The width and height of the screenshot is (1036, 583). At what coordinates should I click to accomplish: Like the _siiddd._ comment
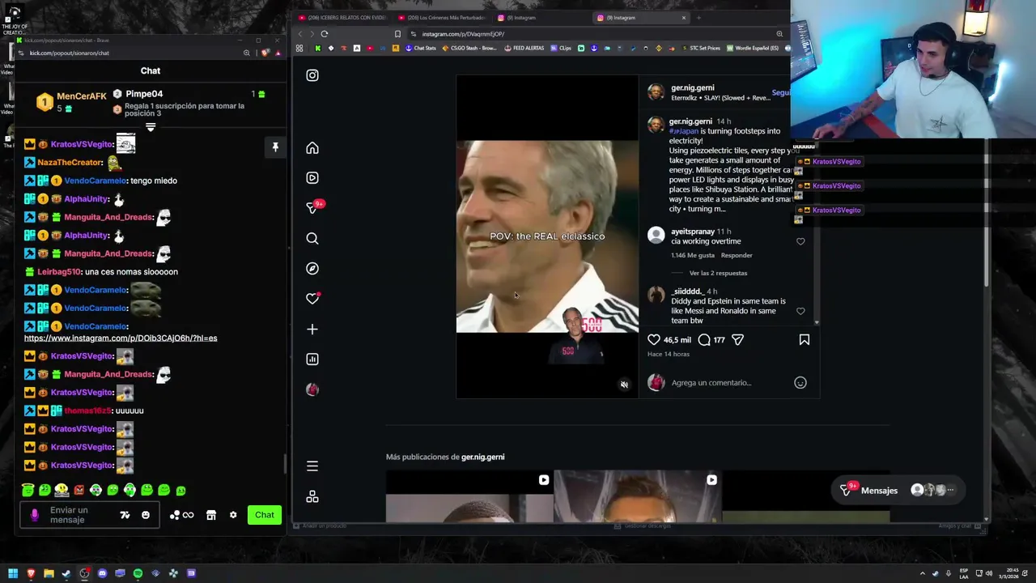tap(800, 311)
